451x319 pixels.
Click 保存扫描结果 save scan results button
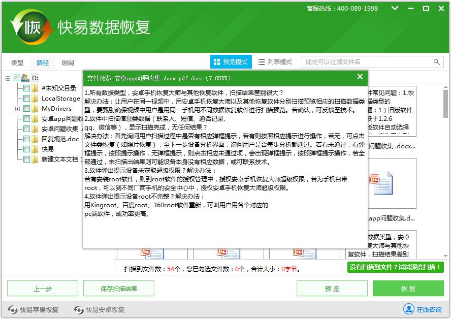pos(119,289)
